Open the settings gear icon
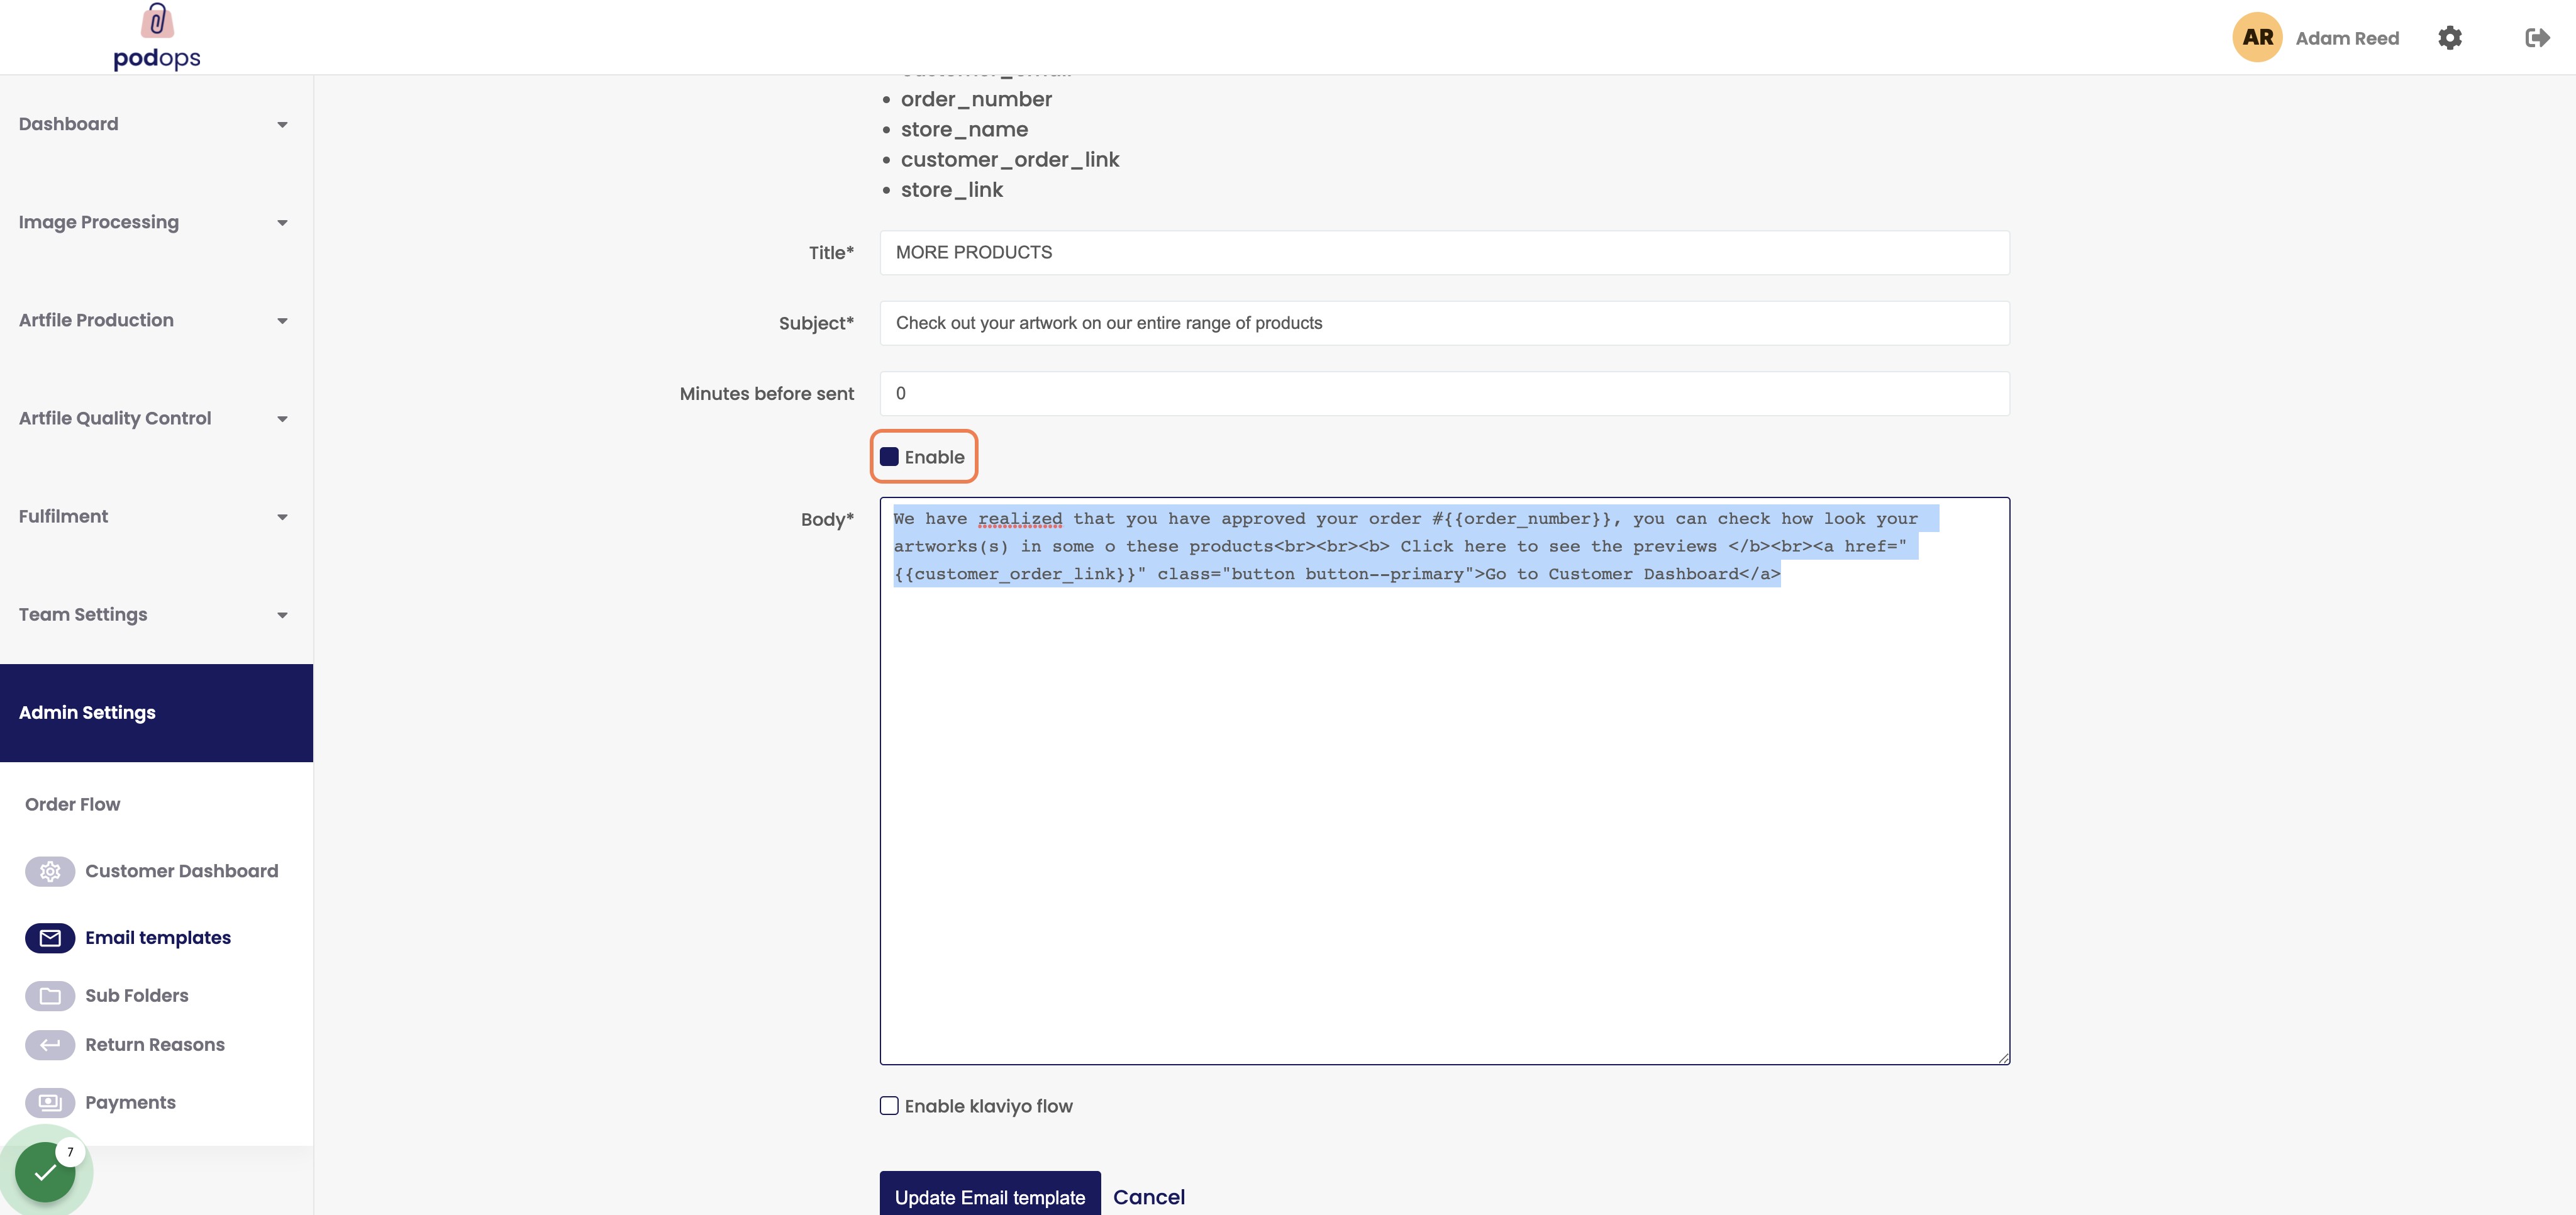Screen dimensions: 2576x1215 (x=2450, y=38)
